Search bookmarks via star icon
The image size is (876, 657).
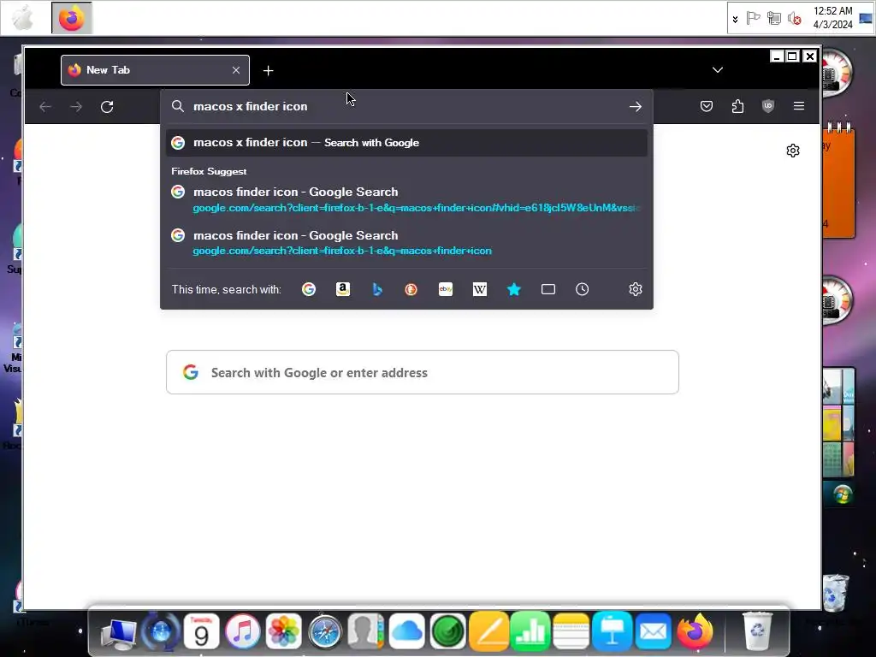tap(514, 289)
